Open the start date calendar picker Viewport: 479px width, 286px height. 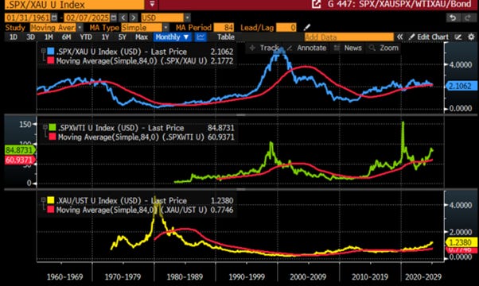[54, 17]
